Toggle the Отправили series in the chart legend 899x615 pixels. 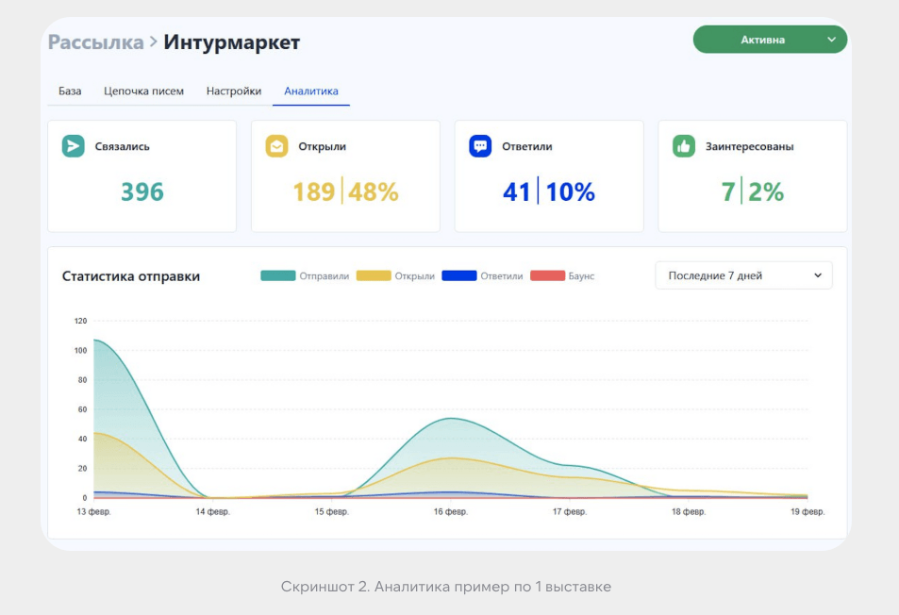pos(305,275)
